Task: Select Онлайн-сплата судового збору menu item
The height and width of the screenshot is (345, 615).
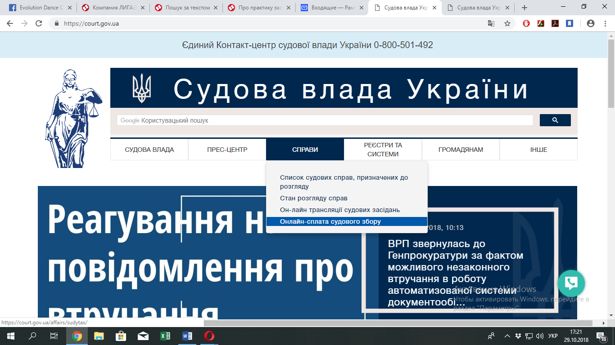Action: [x=330, y=221]
